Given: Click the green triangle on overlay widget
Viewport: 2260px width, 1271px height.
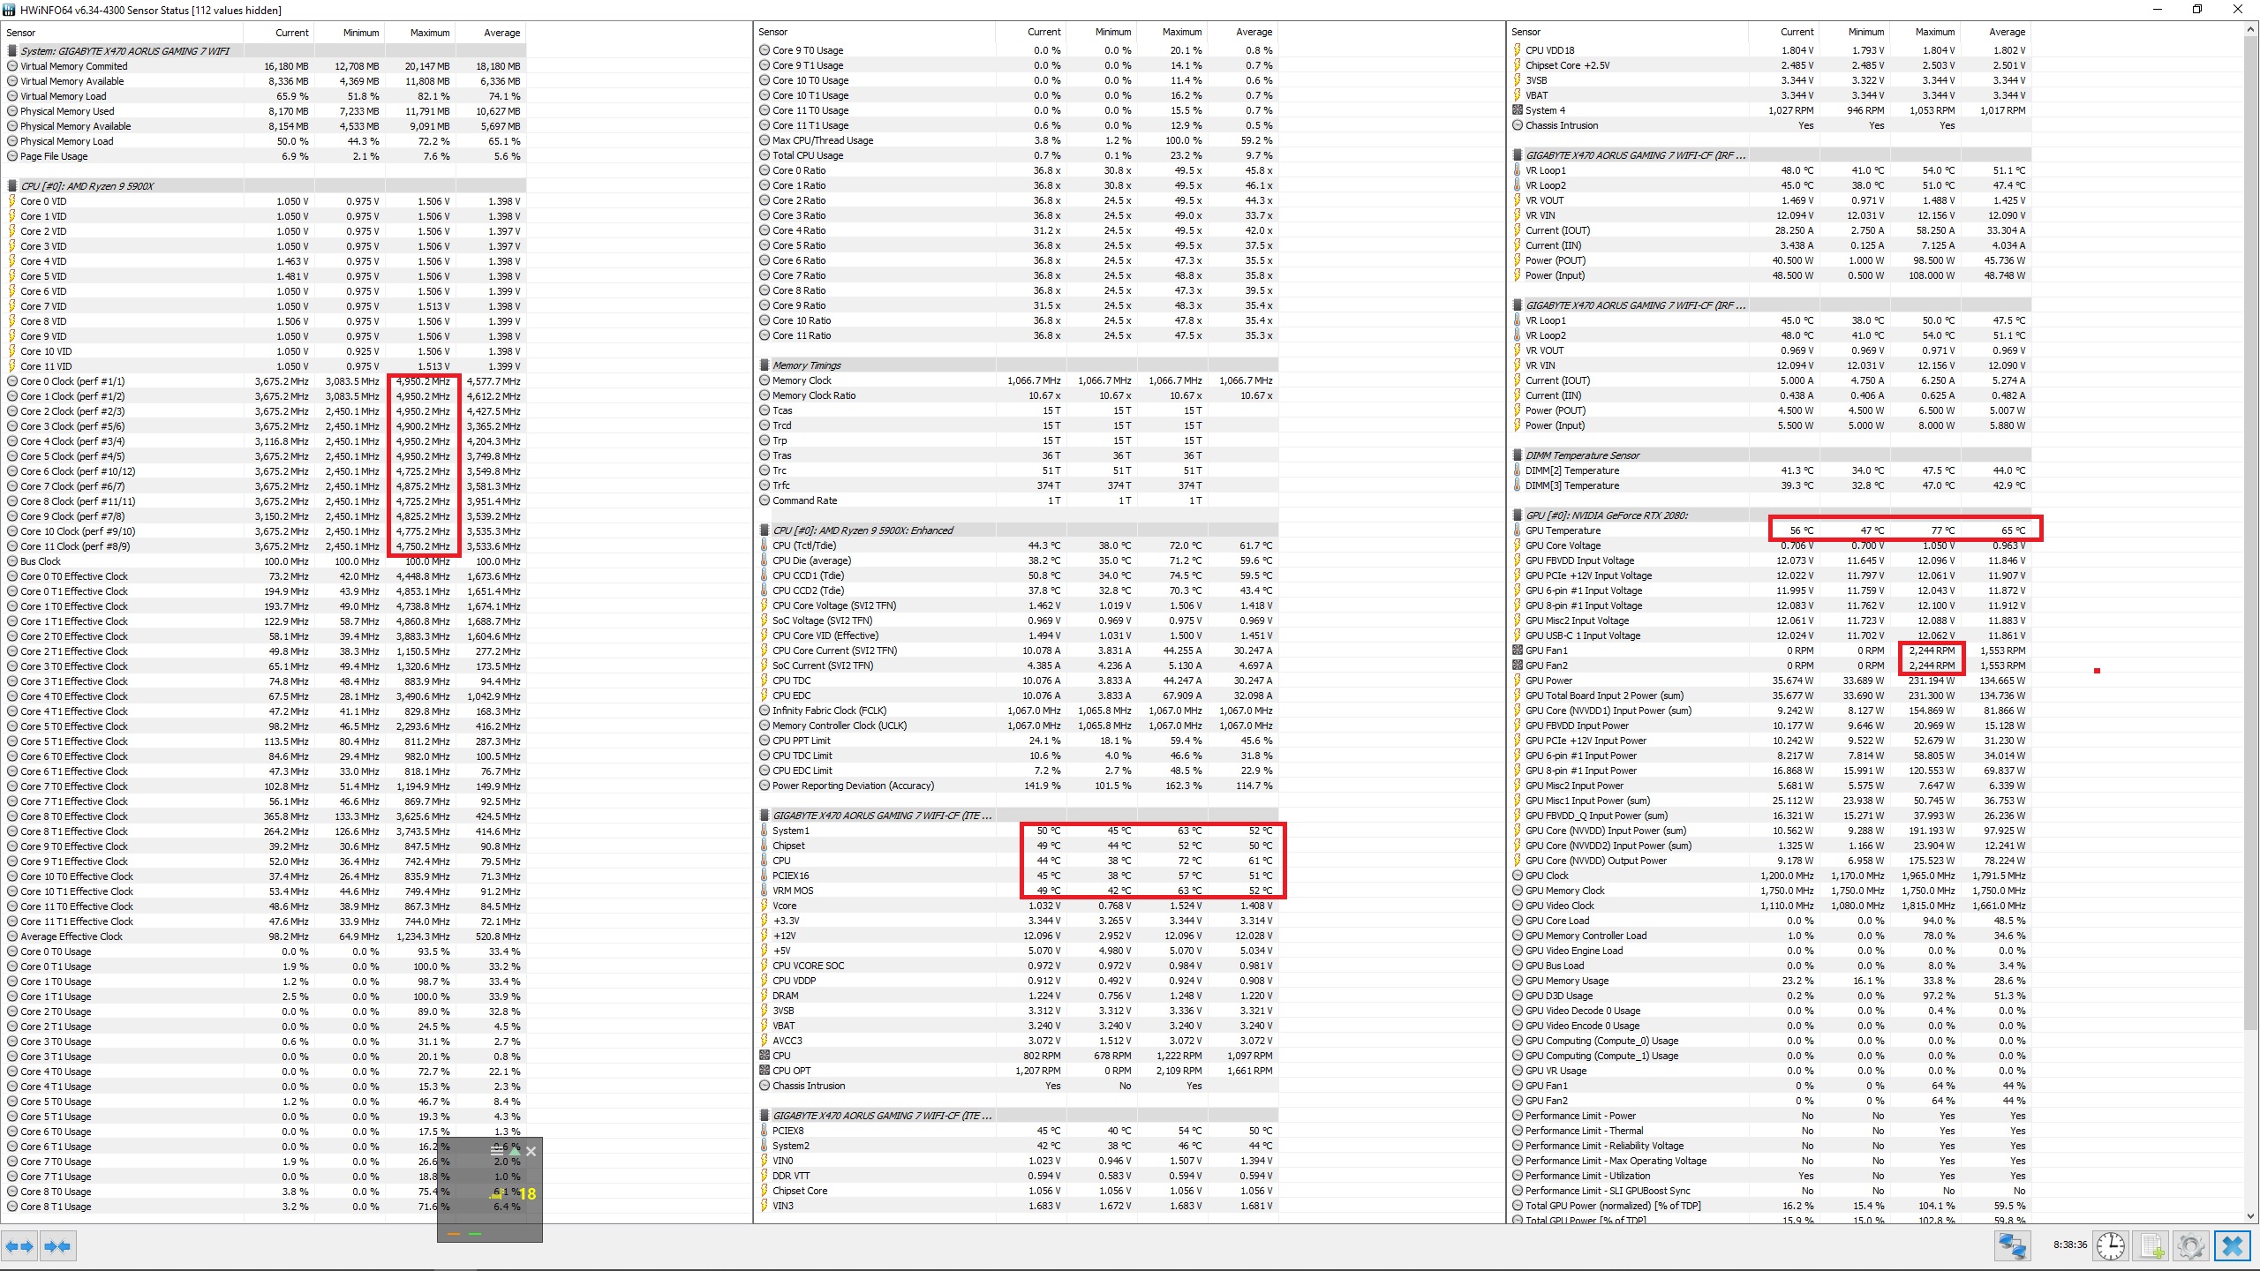Looking at the screenshot, I should coord(514,1151).
